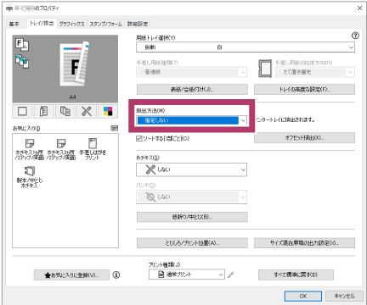The height and width of the screenshot is (305, 367).
Task: Switch to the トレイ/排出 tab
Action: click(x=42, y=24)
